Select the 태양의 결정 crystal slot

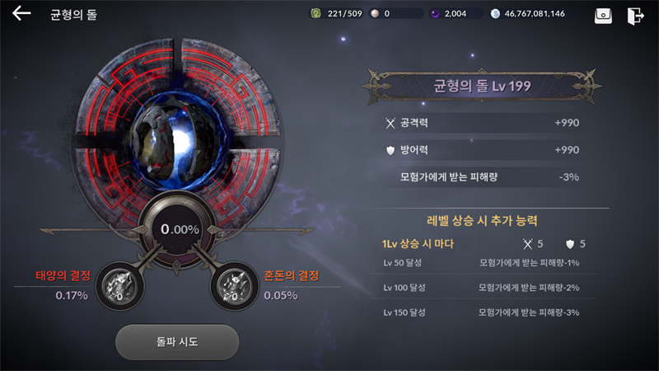click(x=119, y=286)
